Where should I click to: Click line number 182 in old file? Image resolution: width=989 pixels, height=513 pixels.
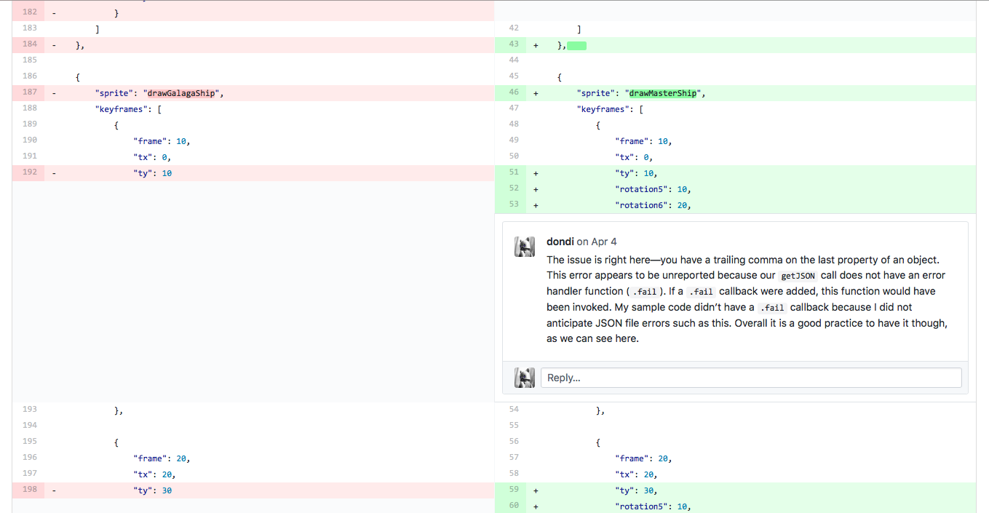pos(29,13)
